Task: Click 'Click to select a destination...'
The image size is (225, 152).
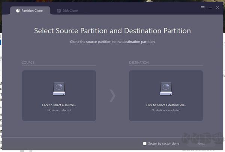Action: tap(166, 105)
